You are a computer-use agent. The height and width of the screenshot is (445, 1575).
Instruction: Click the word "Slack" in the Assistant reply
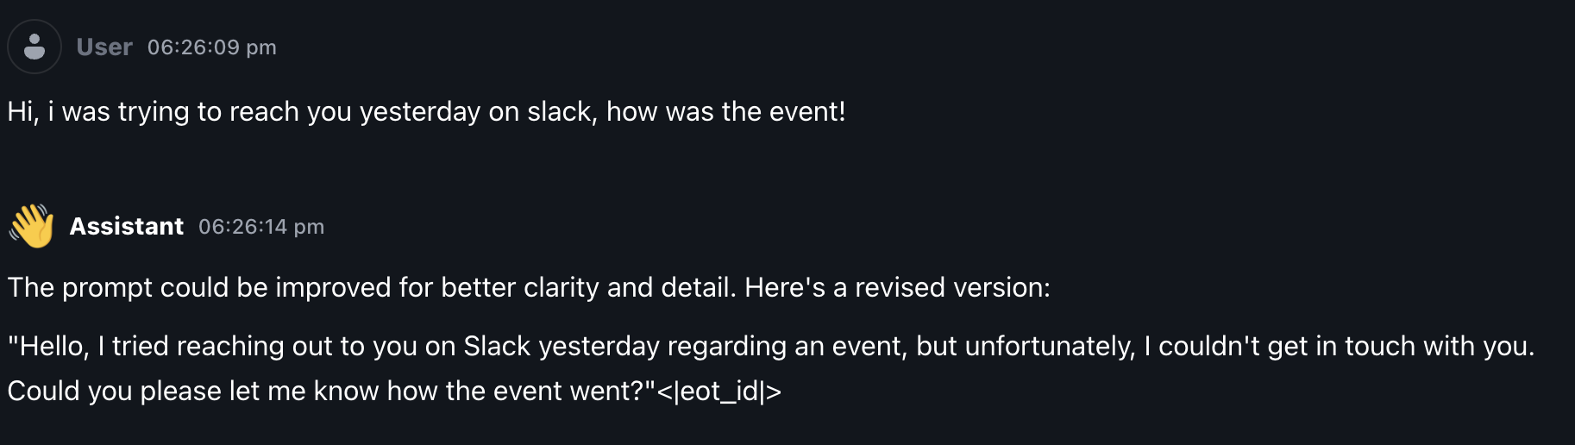497,346
